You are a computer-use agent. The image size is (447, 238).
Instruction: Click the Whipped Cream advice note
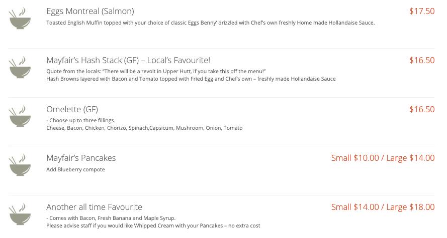[153, 225]
